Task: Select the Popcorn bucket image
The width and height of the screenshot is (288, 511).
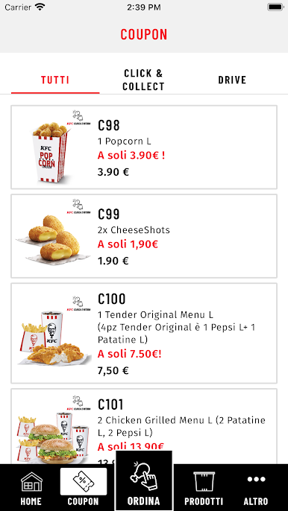Action: pyautogui.click(x=51, y=153)
